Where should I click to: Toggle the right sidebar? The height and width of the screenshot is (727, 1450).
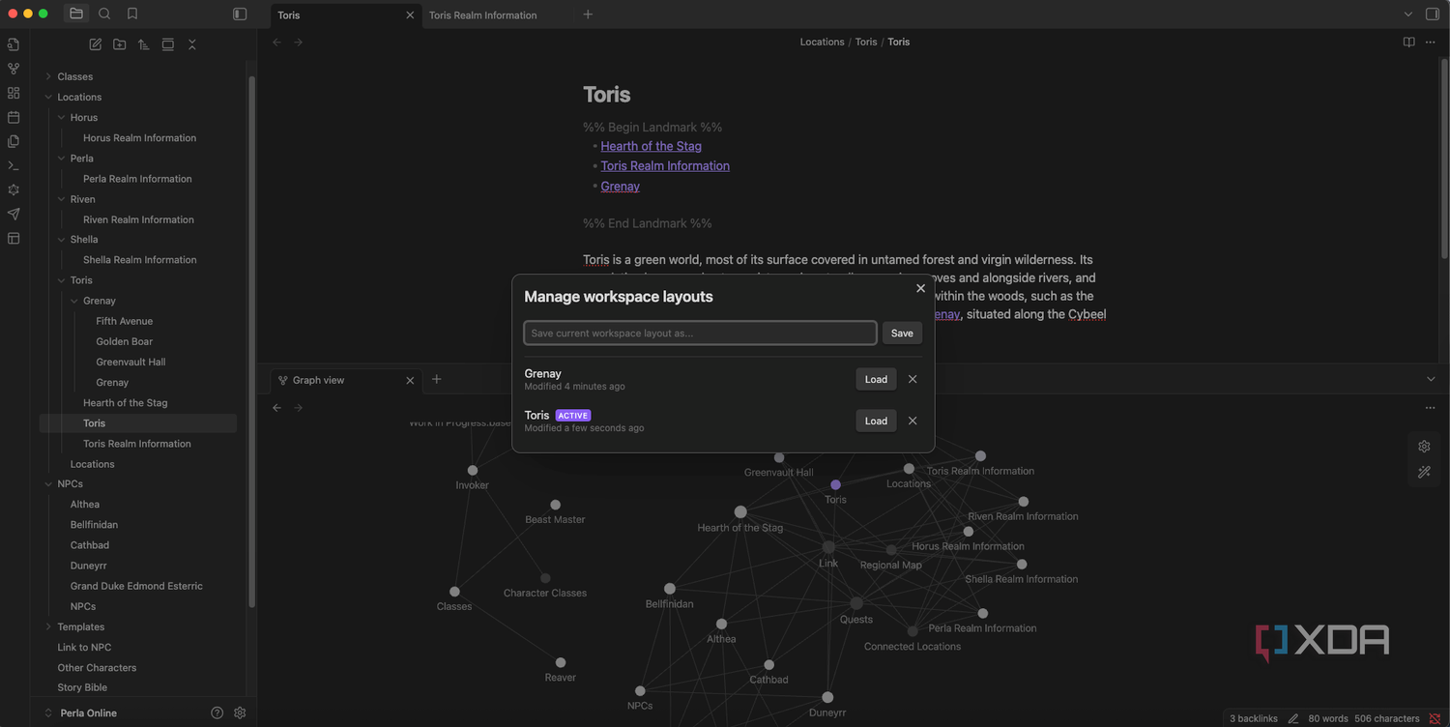pos(1433,14)
